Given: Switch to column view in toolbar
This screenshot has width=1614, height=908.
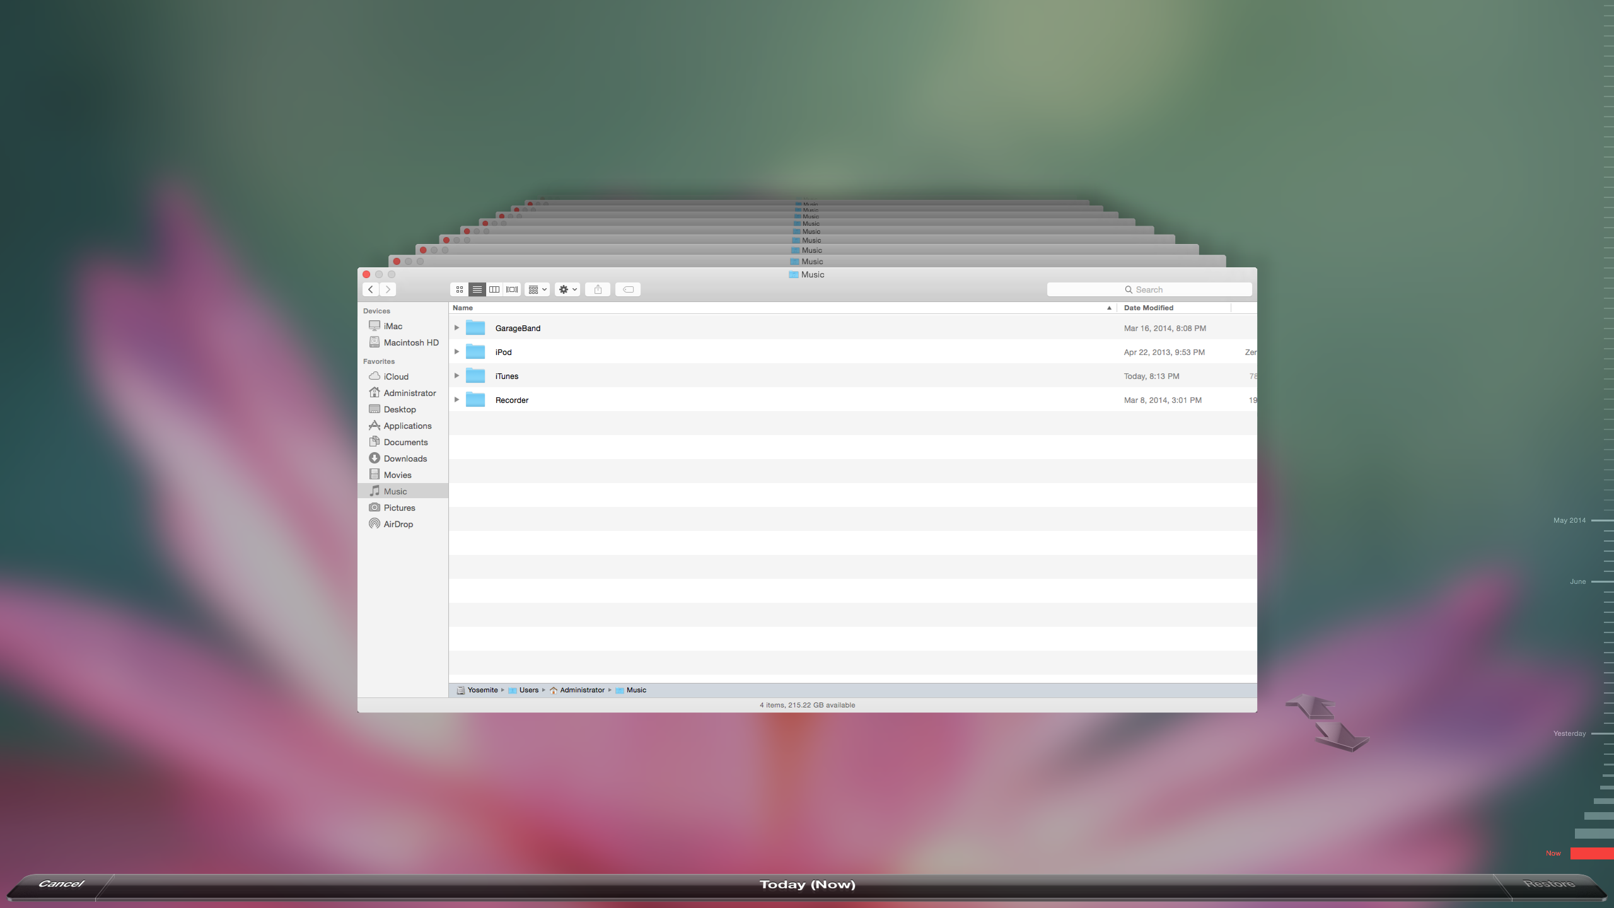Looking at the screenshot, I should coord(494,289).
